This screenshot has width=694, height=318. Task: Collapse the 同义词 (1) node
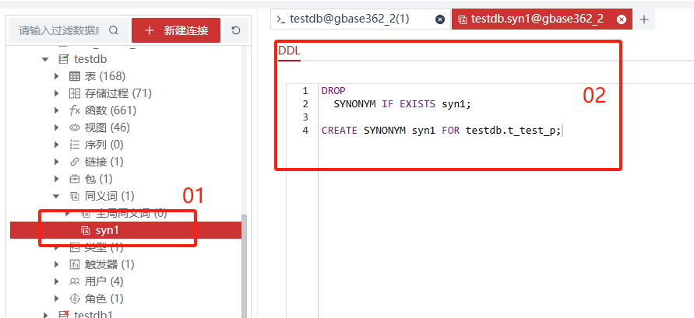coord(57,196)
